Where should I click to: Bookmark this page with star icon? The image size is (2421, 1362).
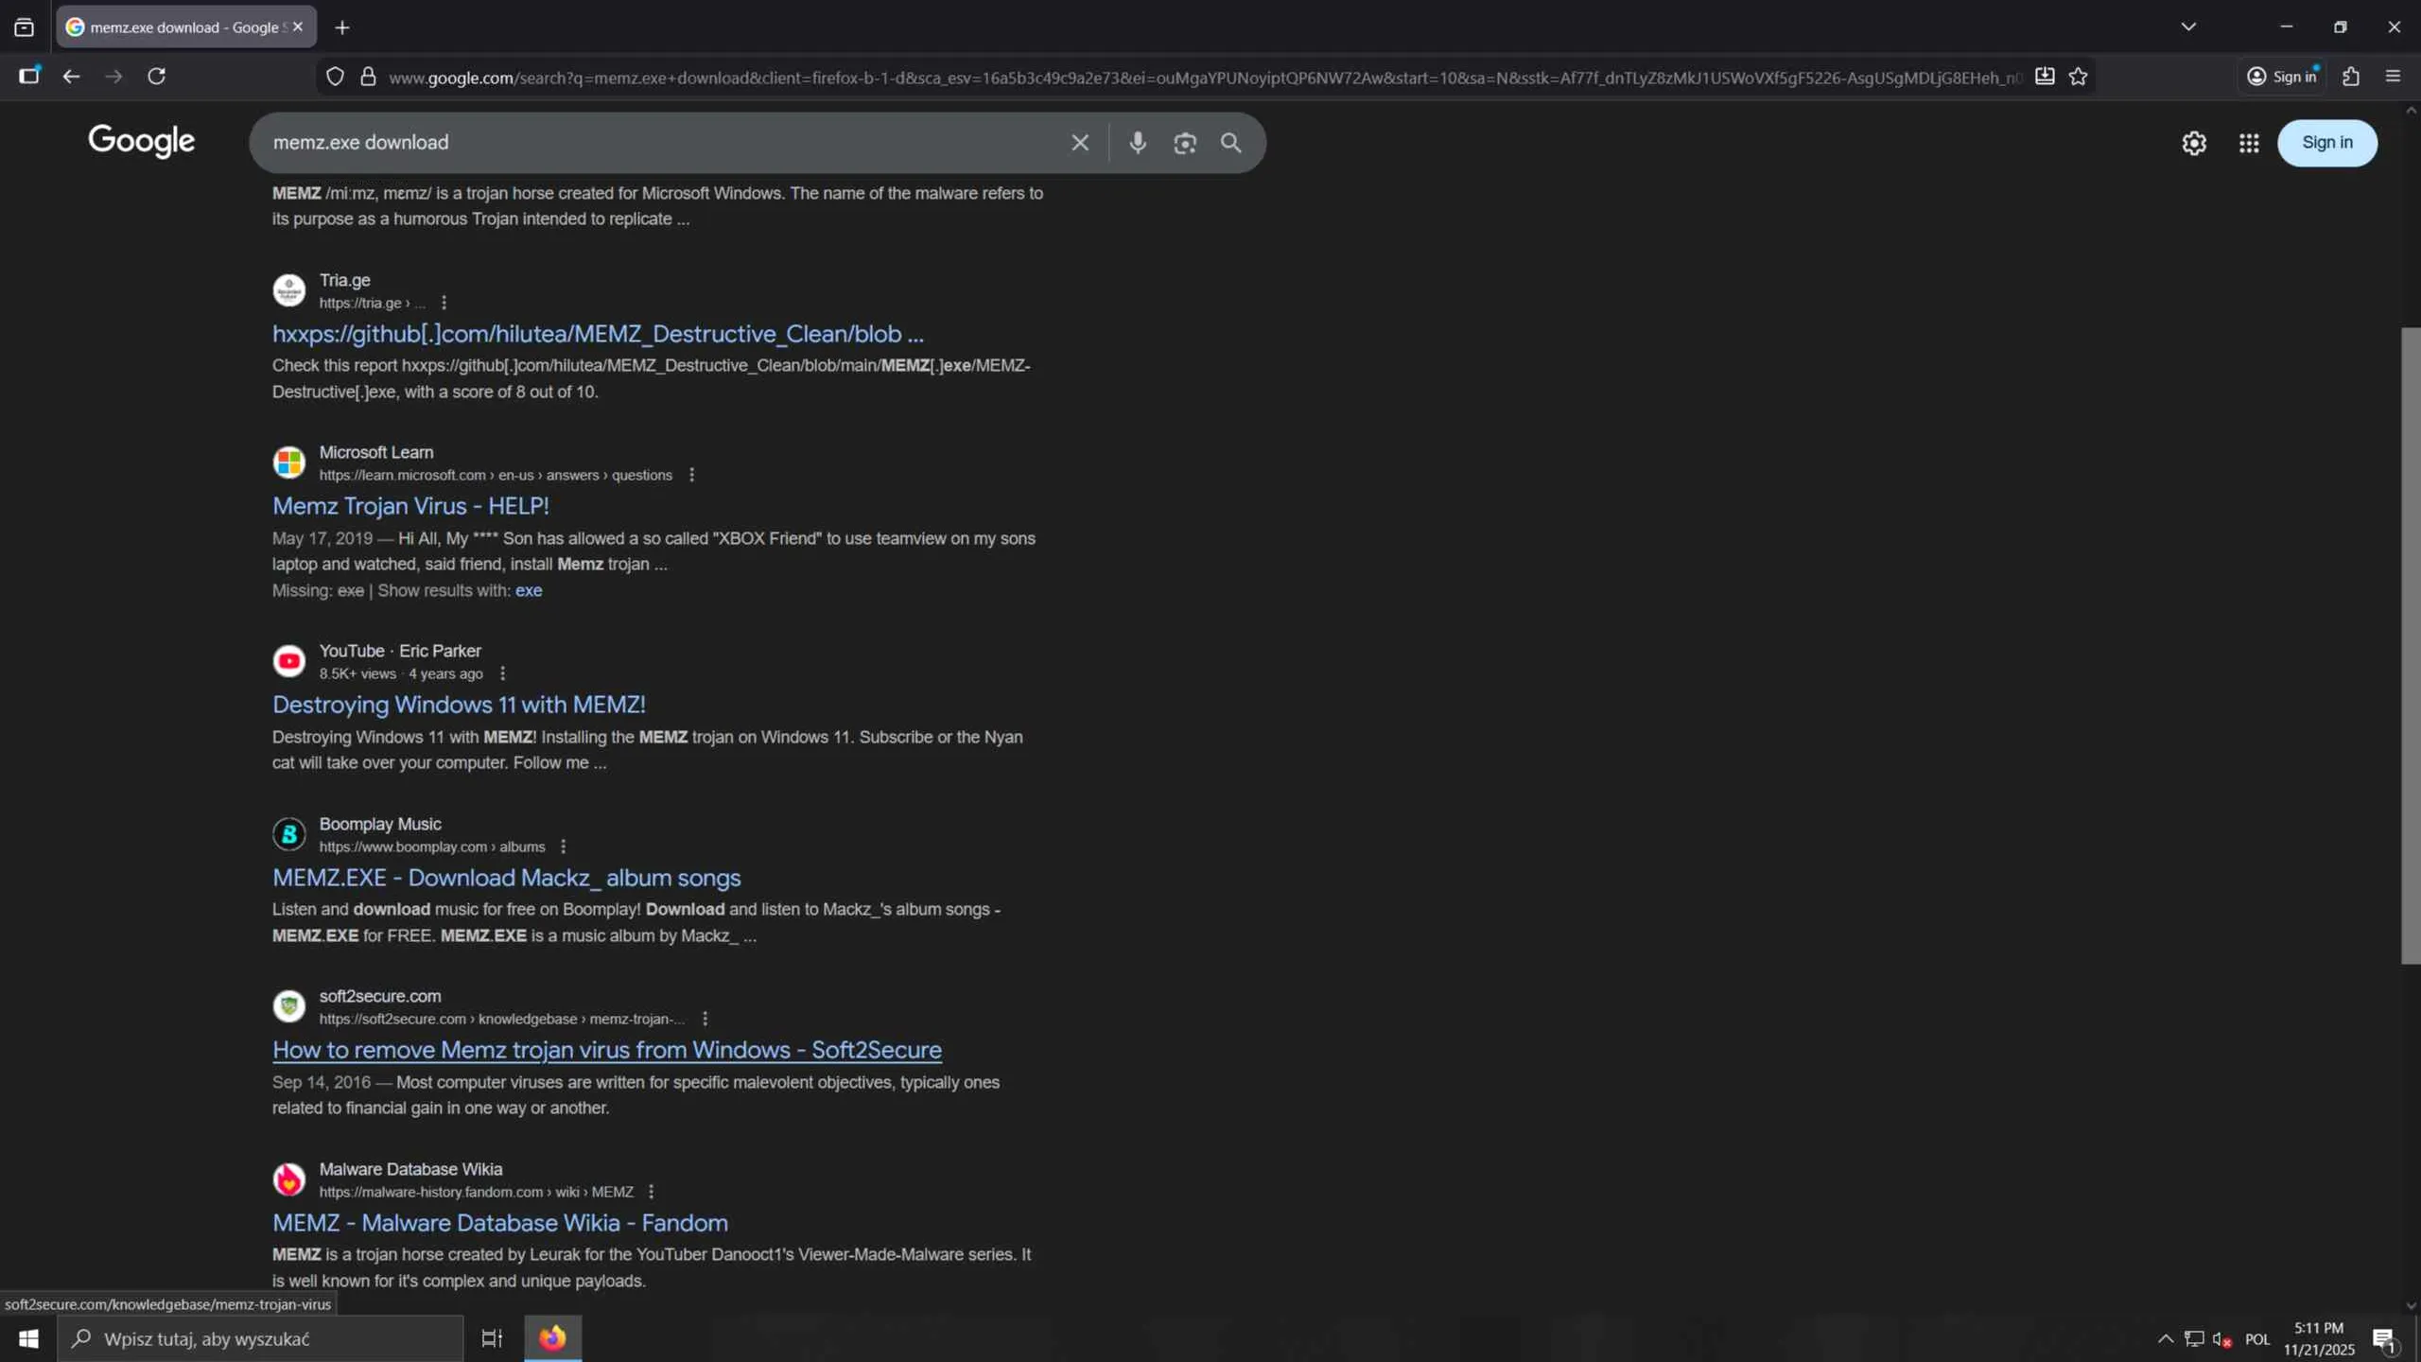click(x=2078, y=77)
